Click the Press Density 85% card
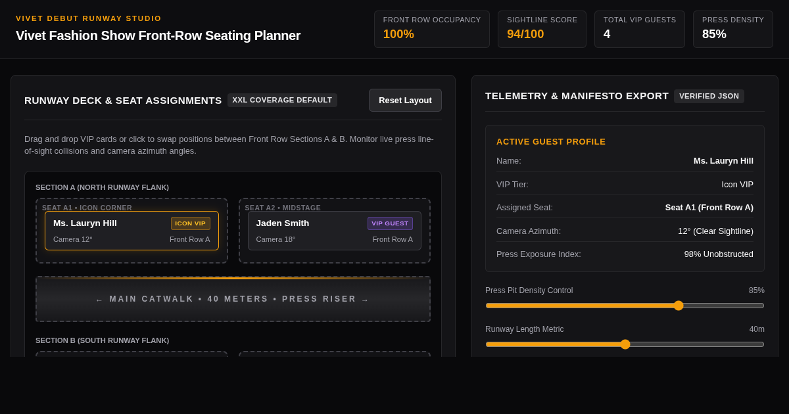789x414 pixels. point(733,29)
